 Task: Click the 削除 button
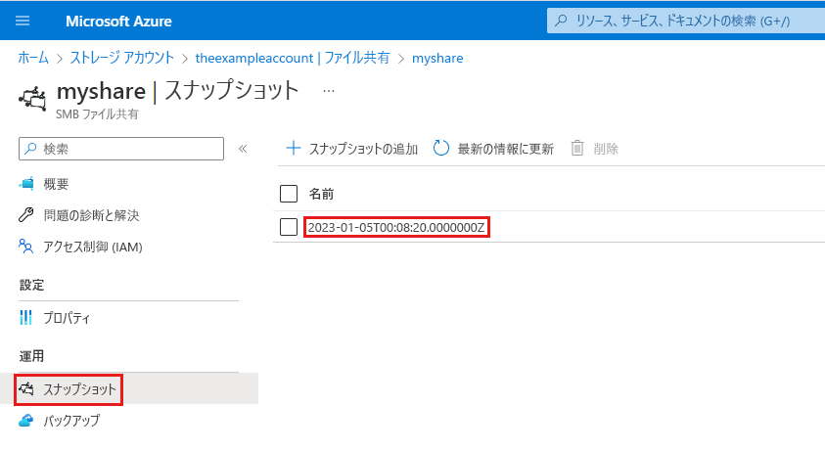click(x=595, y=149)
